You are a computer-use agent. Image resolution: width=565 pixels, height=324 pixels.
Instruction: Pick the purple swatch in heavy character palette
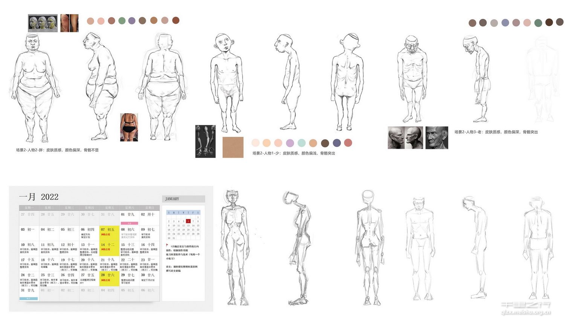[132, 21]
